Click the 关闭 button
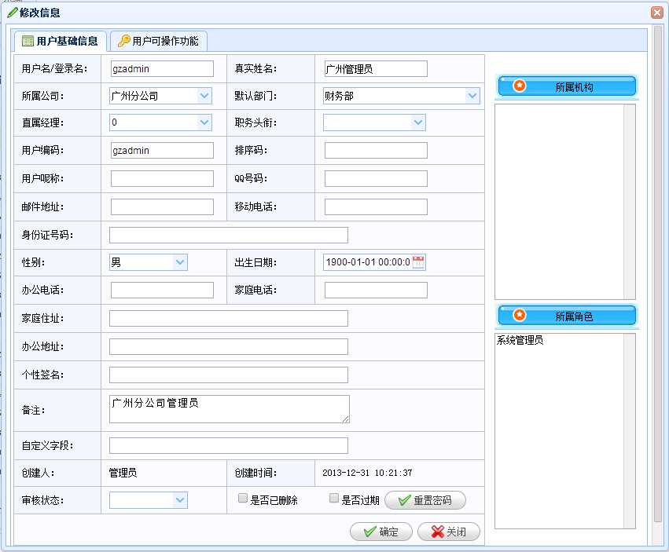 448,532
